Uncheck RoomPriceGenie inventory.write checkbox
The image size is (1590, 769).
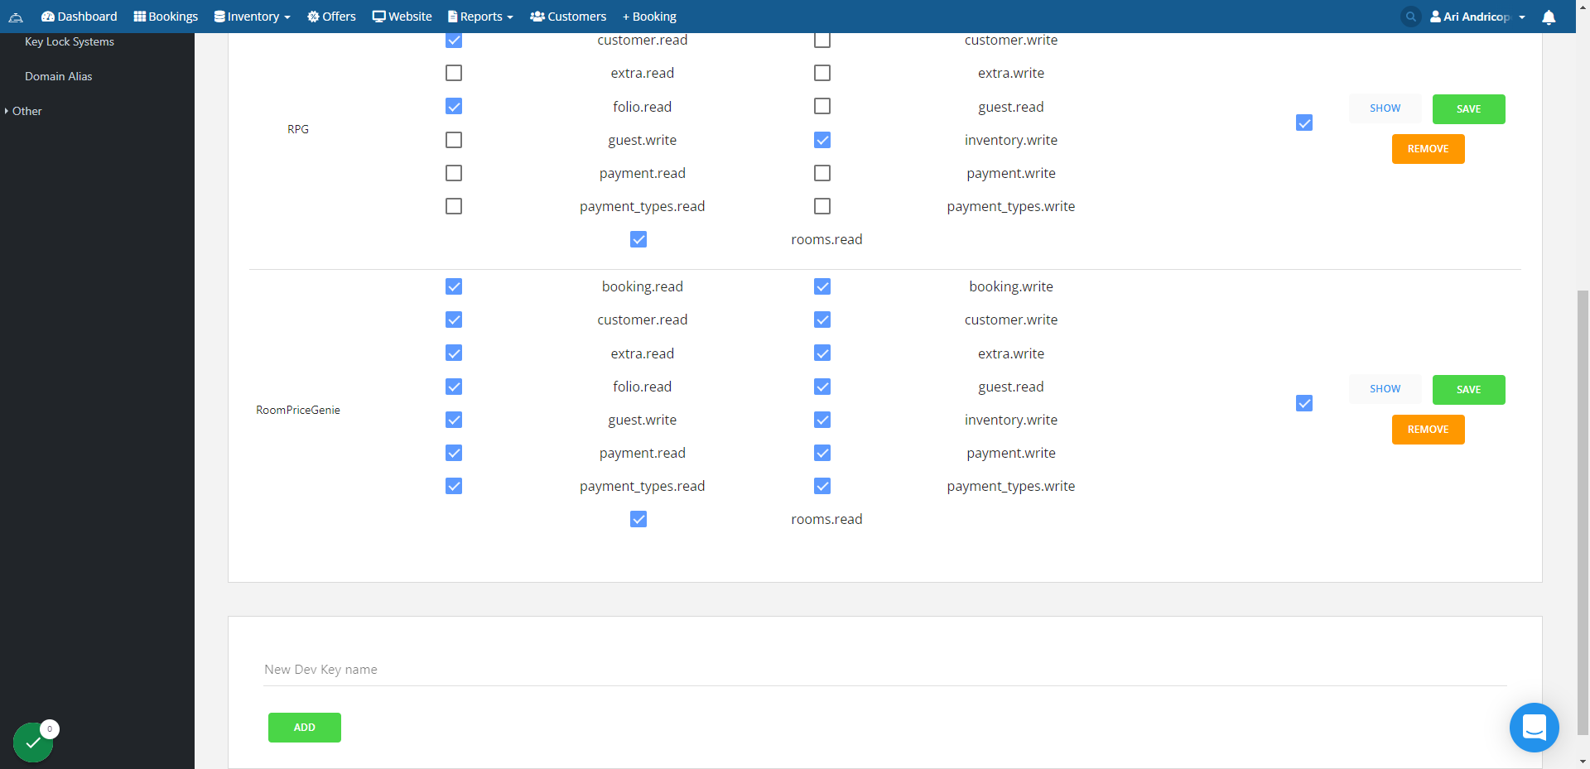(822, 420)
